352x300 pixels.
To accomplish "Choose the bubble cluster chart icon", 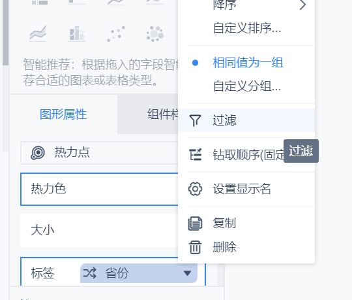I will (155, 34).
